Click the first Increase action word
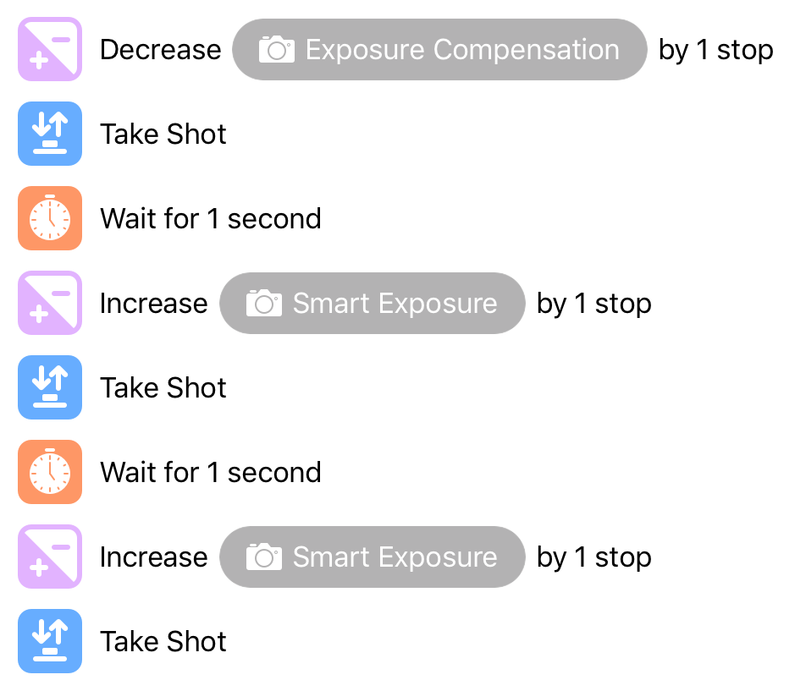The image size is (795, 691). pyautogui.click(x=153, y=304)
